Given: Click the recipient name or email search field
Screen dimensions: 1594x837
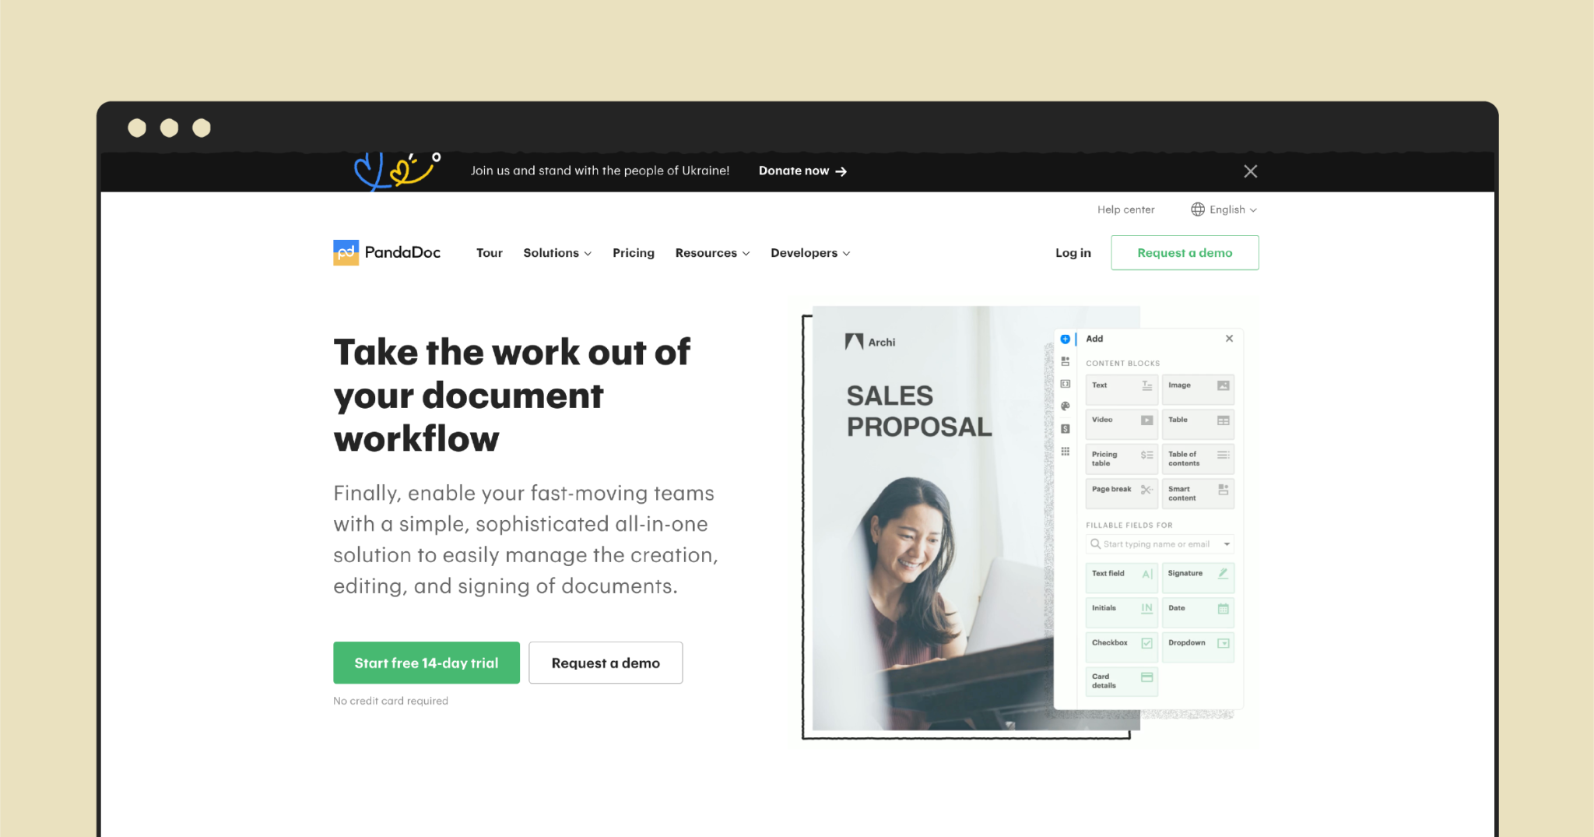Looking at the screenshot, I should coord(1158,544).
